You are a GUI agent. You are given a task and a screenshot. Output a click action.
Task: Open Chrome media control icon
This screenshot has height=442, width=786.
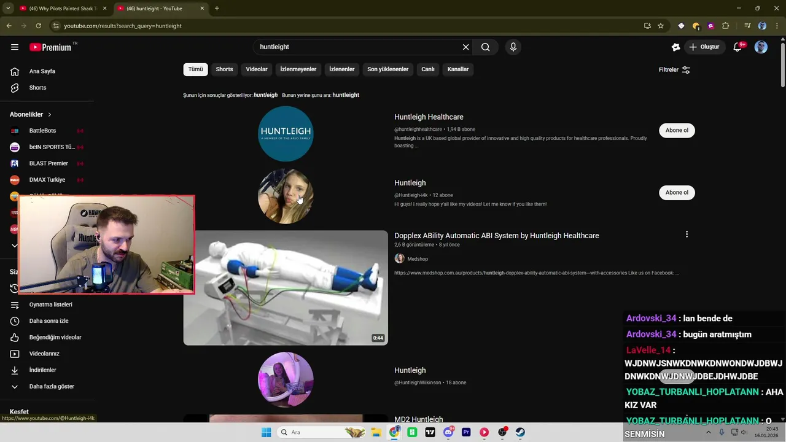point(747,26)
